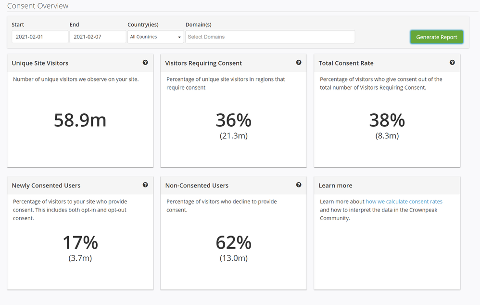Screen dimensions: 480x305
Task: Click the Non-Consented Users card title
Action: [197, 186]
